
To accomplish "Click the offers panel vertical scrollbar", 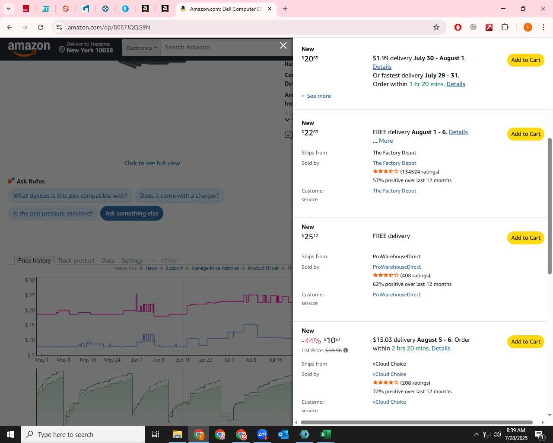I will pyautogui.click(x=550, y=206).
